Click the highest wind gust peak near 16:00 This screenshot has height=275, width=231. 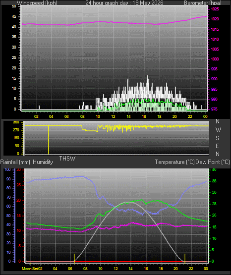coord(147,76)
